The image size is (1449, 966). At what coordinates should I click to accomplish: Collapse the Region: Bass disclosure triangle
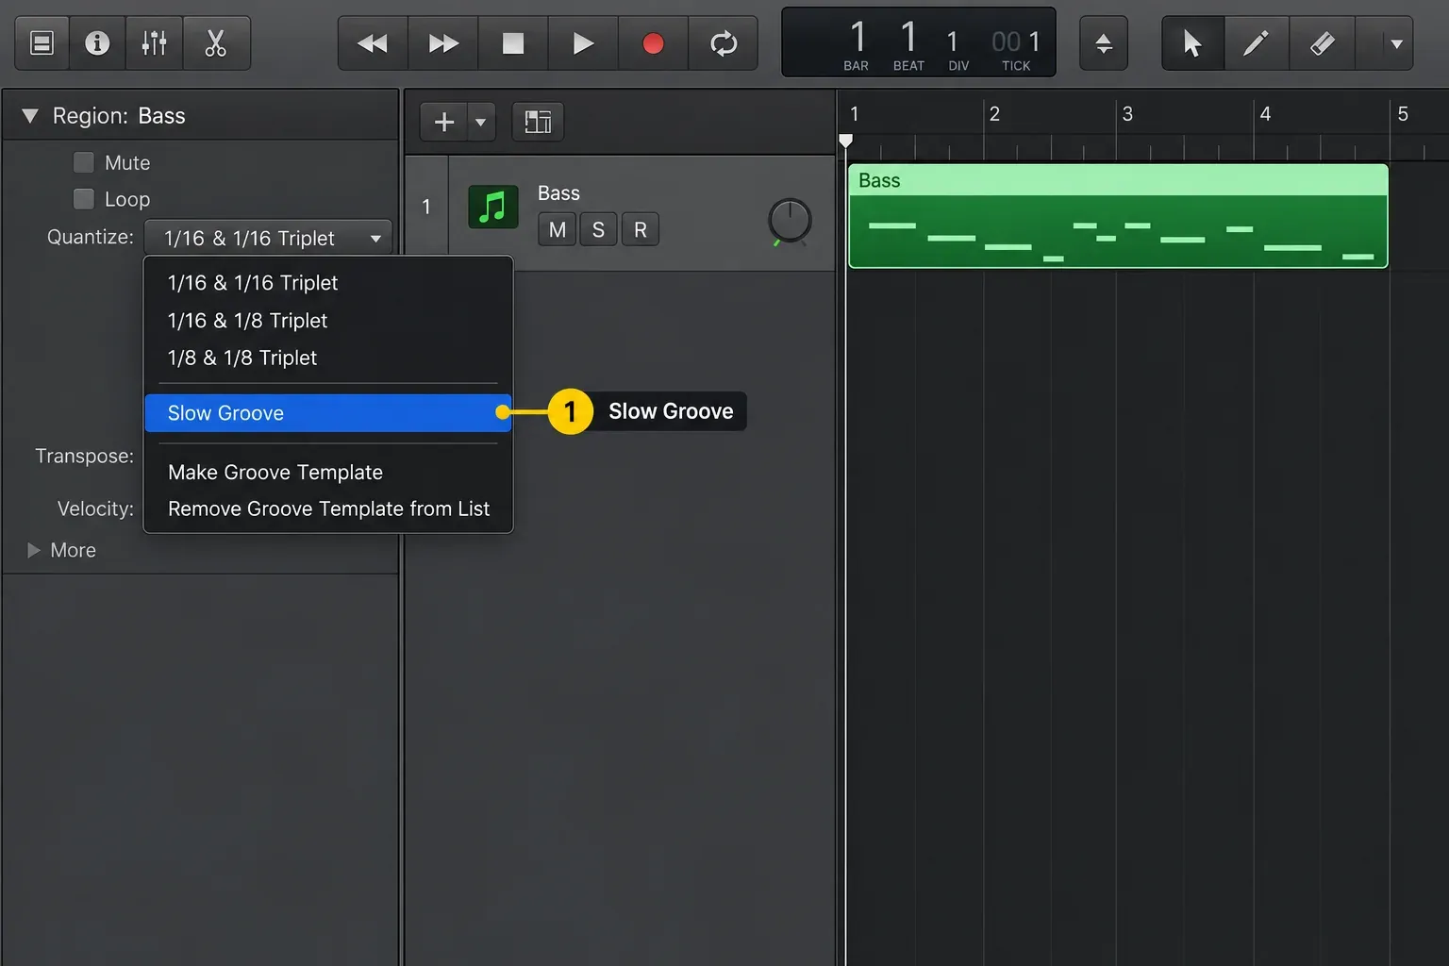[30, 116]
